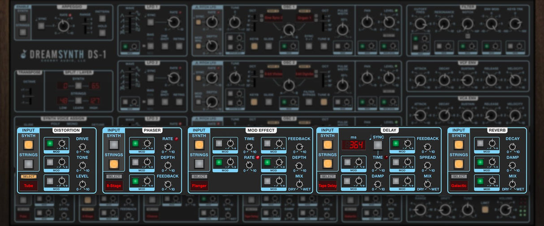Toggle the Synth input button for Distortion

pyautogui.click(x=28, y=145)
